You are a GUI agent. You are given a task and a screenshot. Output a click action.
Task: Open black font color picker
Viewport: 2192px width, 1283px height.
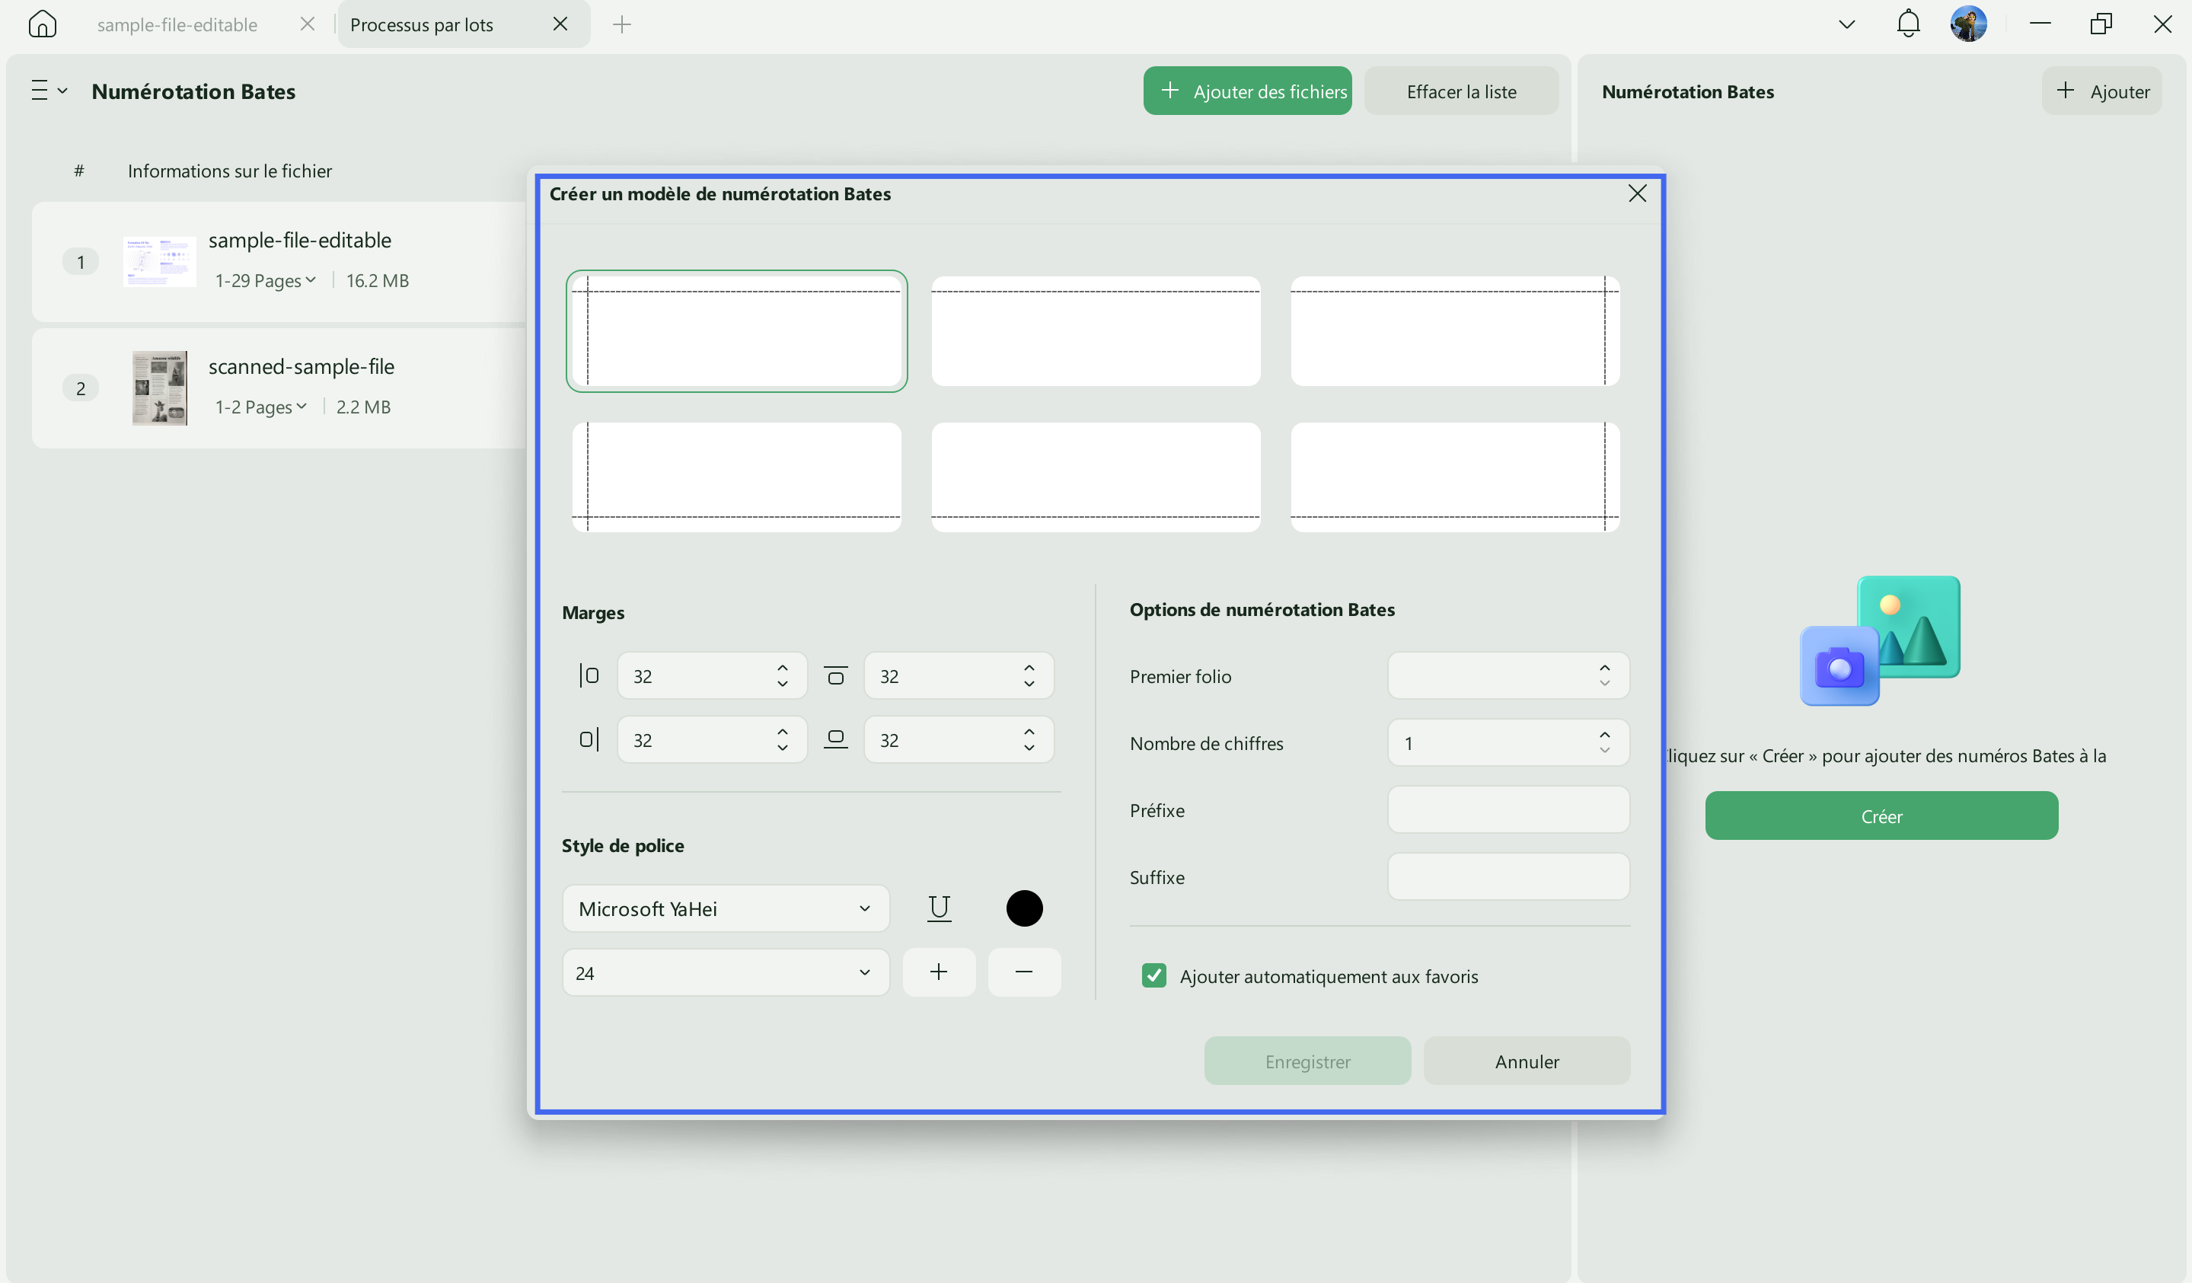pos(1024,908)
